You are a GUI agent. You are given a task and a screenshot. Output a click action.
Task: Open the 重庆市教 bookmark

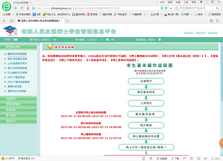106,14
